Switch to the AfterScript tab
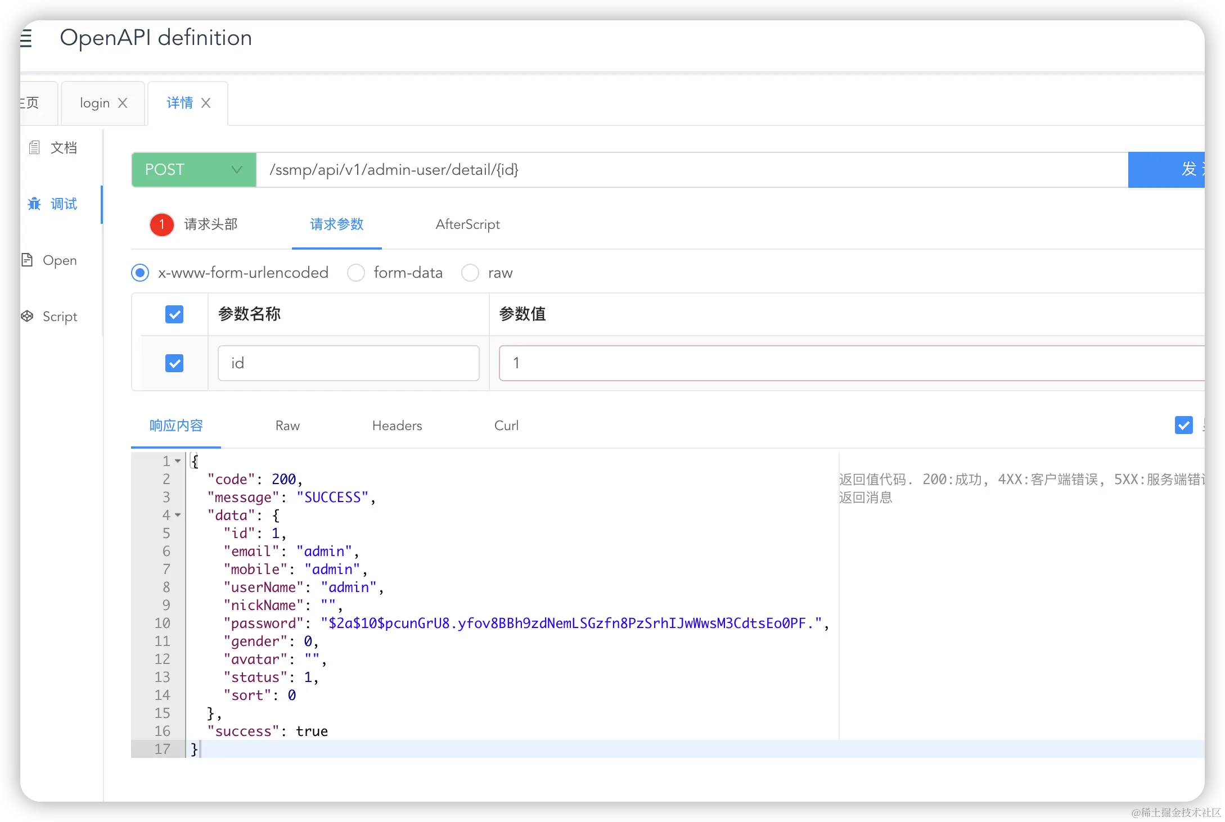Viewport: 1225px width, 822px height. point(467,224)
